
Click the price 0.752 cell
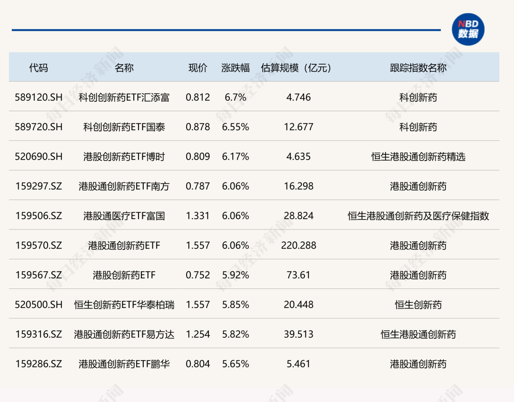198,276
